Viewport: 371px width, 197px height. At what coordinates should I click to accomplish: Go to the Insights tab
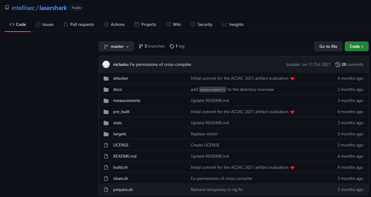tap(233, 25)
